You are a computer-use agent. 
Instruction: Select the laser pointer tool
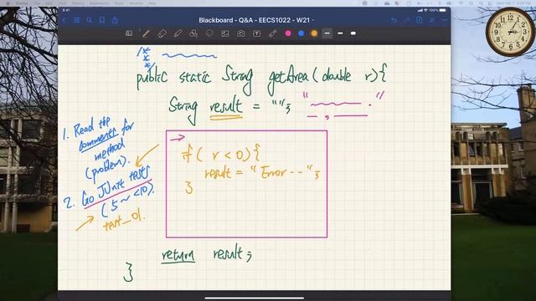(x=272, y=33)
